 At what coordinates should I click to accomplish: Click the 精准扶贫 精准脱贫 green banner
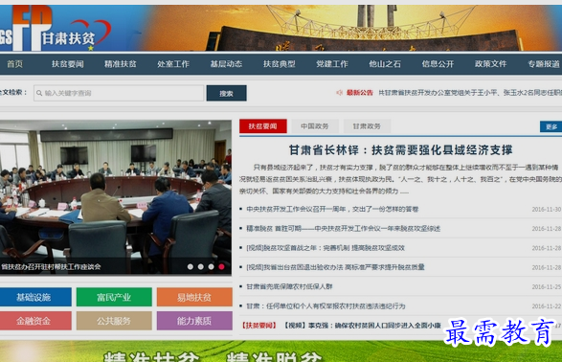coord(281,351)
